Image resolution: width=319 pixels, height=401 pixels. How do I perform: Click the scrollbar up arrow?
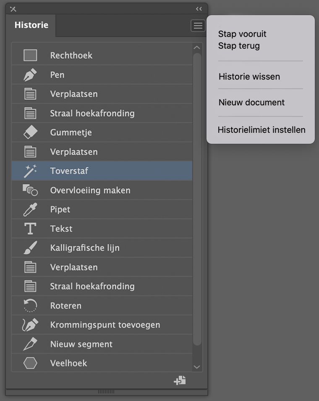pyautogui.click(x=197, y=47)
